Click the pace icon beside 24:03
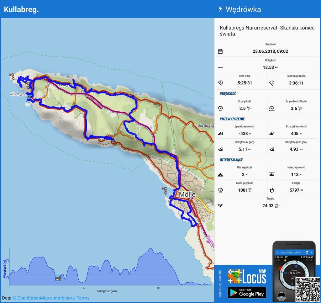The width and height of the screenshot is (321, 303). [x=220, y=205]
